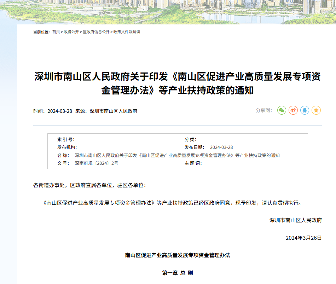Select the red Weibo sharing icon

click(293, 110)
